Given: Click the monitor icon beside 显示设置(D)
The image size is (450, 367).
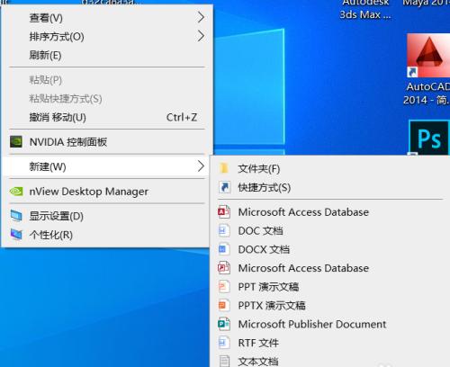Looking at the screenshot, I should (16, 216).
